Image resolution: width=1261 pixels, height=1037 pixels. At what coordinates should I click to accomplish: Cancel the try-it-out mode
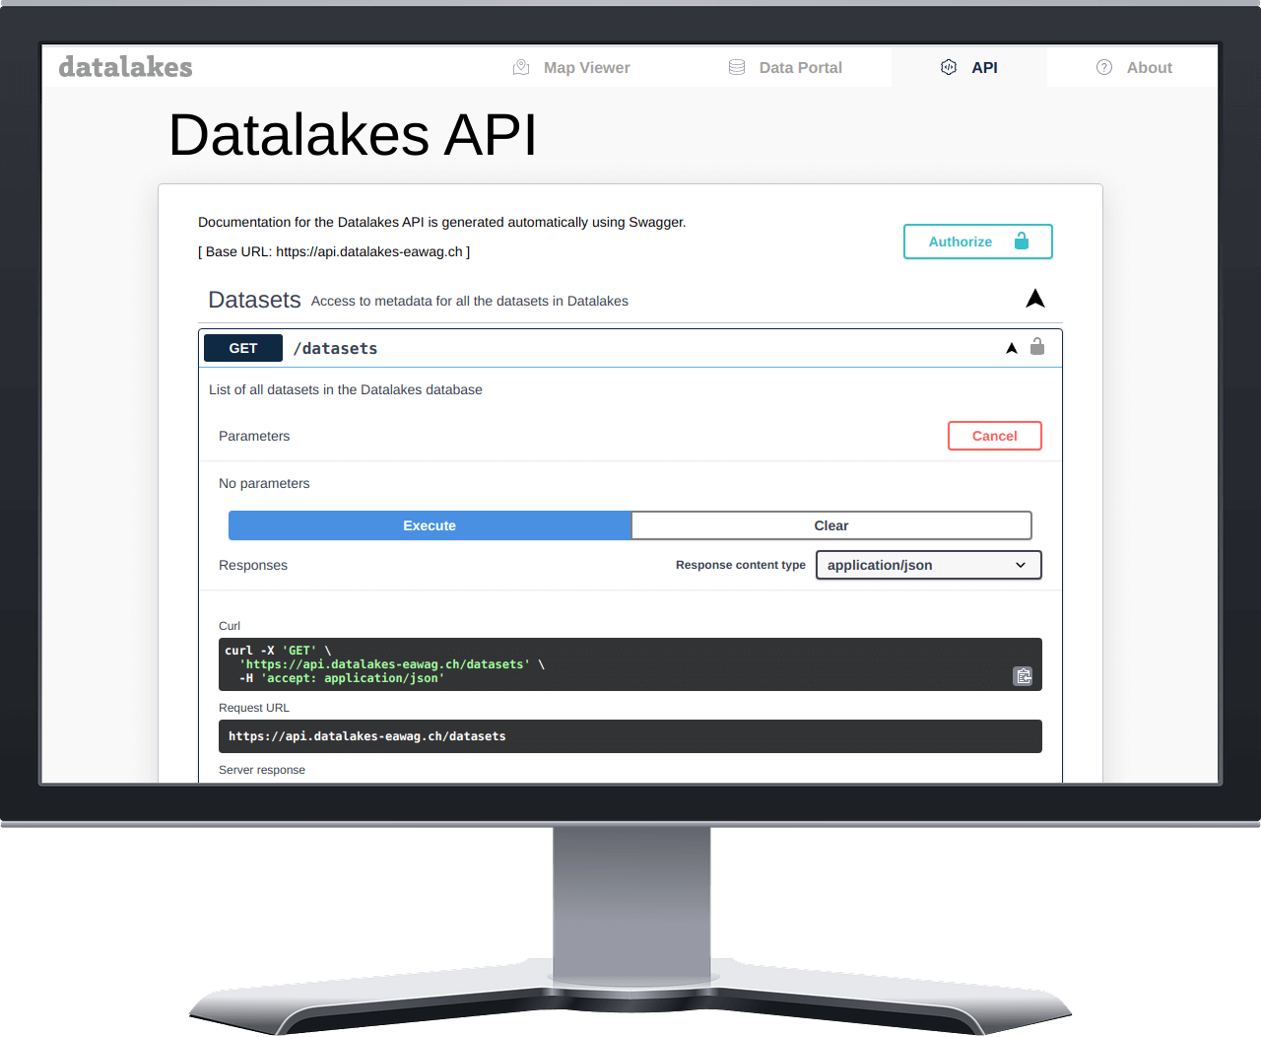[994, 436]
